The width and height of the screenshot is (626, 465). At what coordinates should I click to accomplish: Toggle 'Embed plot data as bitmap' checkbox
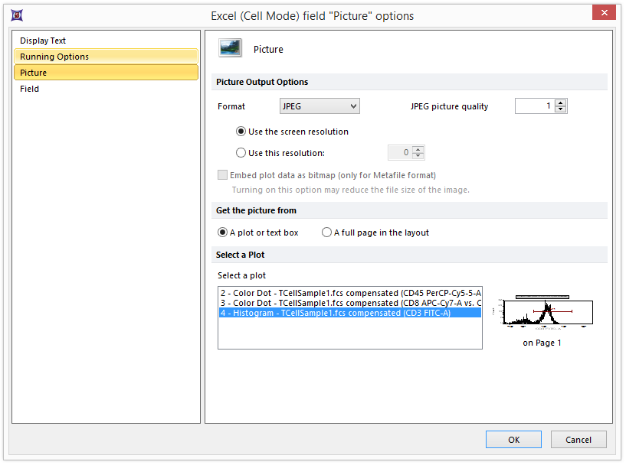[223, 175]
